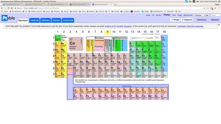Click the Поиск search field
This screenshot has height=124, width=221.
tap(215, 15)
